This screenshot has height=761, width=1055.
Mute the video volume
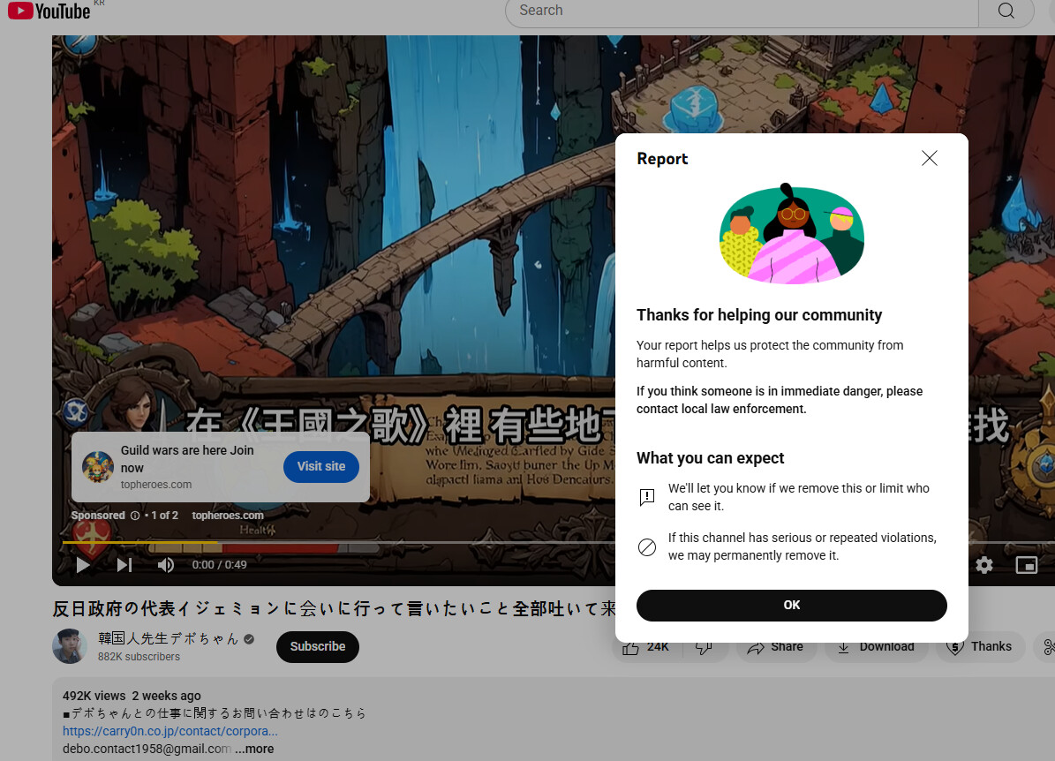165,564
